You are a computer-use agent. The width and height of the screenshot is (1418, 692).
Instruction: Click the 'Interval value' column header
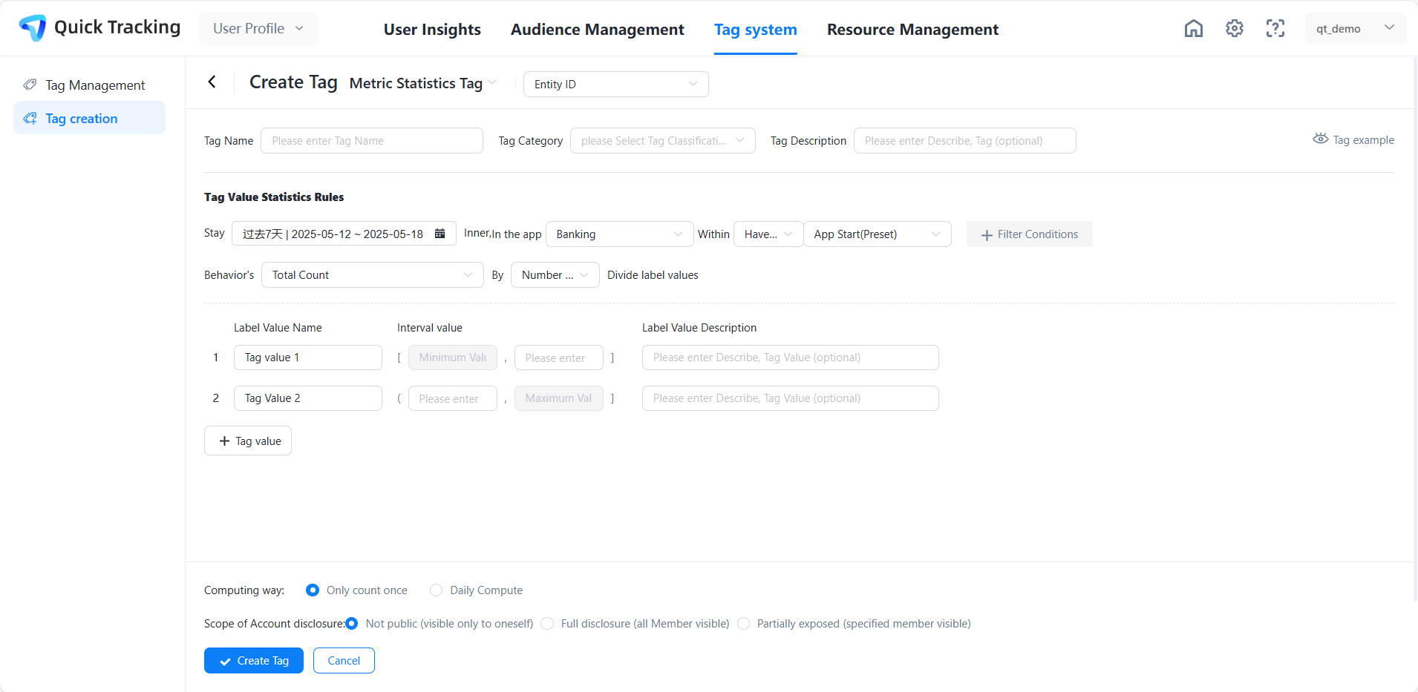(x=430, y=328)
